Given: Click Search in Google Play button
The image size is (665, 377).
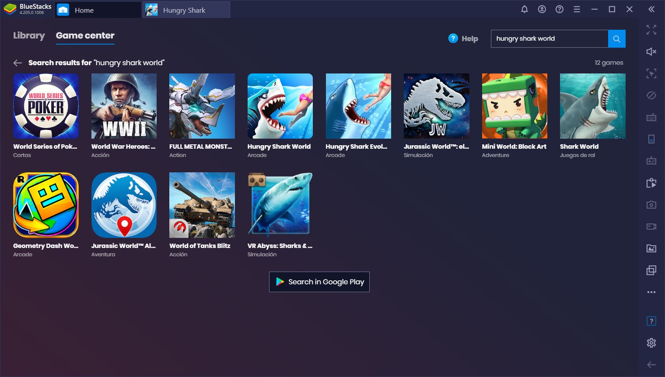Looking at the screenshot, I should (x=319, y=282).
